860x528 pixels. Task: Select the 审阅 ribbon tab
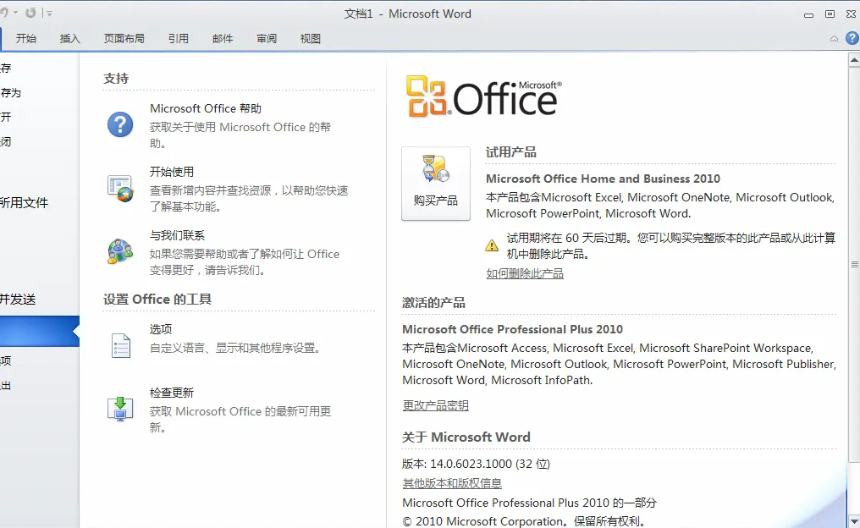click(x=267, y=39)
